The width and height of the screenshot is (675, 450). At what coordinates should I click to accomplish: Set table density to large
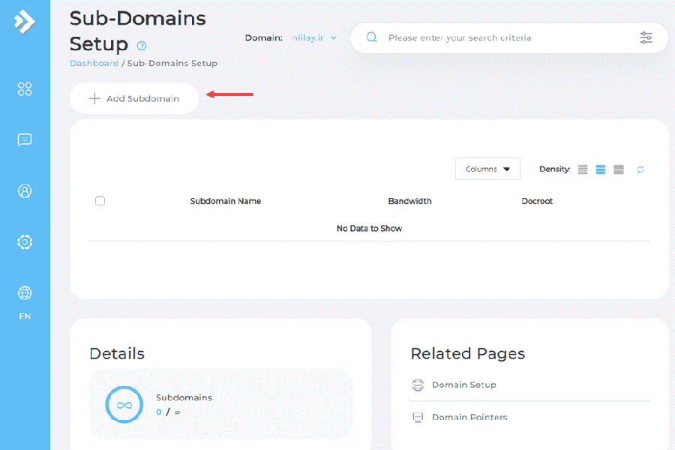click(619, 169)
